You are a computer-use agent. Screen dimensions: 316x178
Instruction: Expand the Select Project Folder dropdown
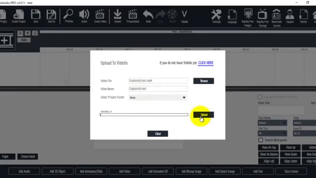158,97
